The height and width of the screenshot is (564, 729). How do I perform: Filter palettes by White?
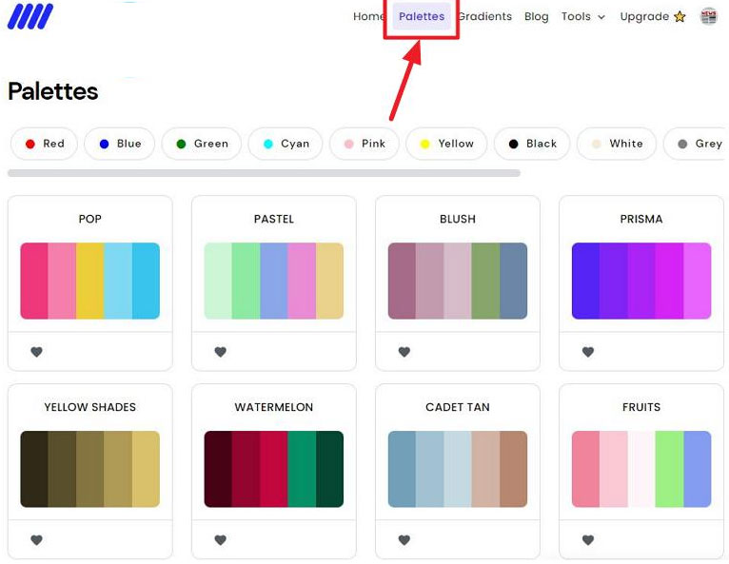617,144
